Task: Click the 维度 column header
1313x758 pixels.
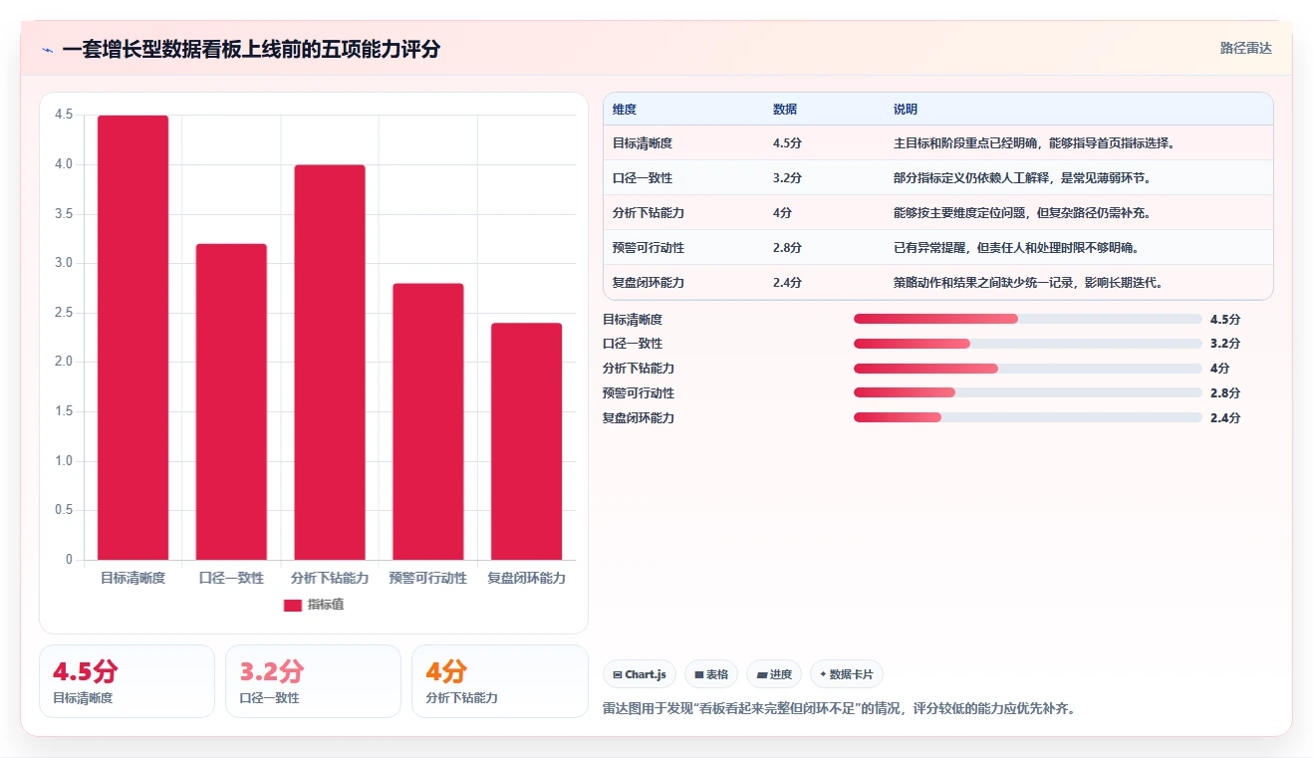Action: click(625, 110)
